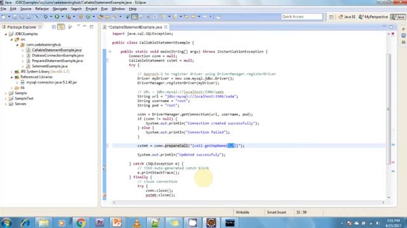Image resolution: width=407 pixels, height=228 pixels.
Task: Open the File menu
Action: coord(3,9)
